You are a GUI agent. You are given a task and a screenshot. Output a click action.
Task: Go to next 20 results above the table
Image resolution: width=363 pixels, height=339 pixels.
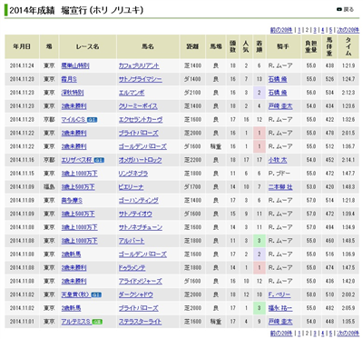[348, 30]
